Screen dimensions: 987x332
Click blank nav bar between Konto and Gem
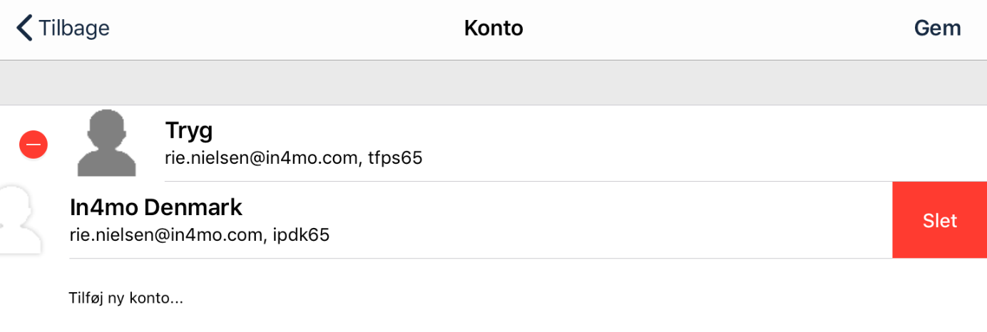(713, 28)
